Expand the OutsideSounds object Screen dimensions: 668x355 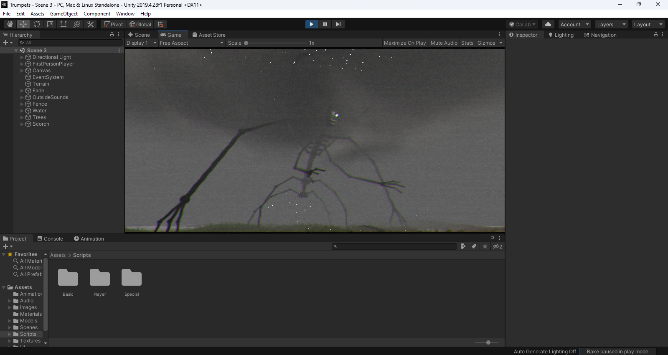(x=22, y=97)
